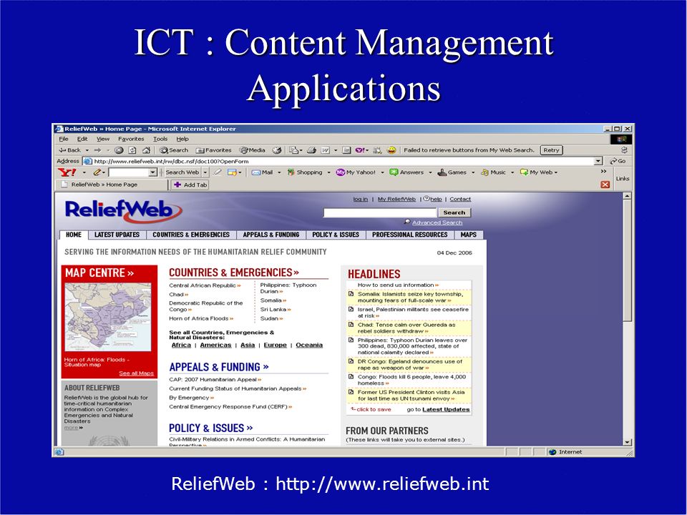
Task: Open Yahoo Music toolbar button
Action: [493, 172]
